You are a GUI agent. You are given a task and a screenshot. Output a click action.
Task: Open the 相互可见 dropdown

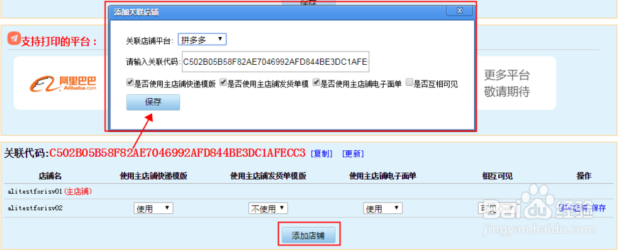point(497,208)
